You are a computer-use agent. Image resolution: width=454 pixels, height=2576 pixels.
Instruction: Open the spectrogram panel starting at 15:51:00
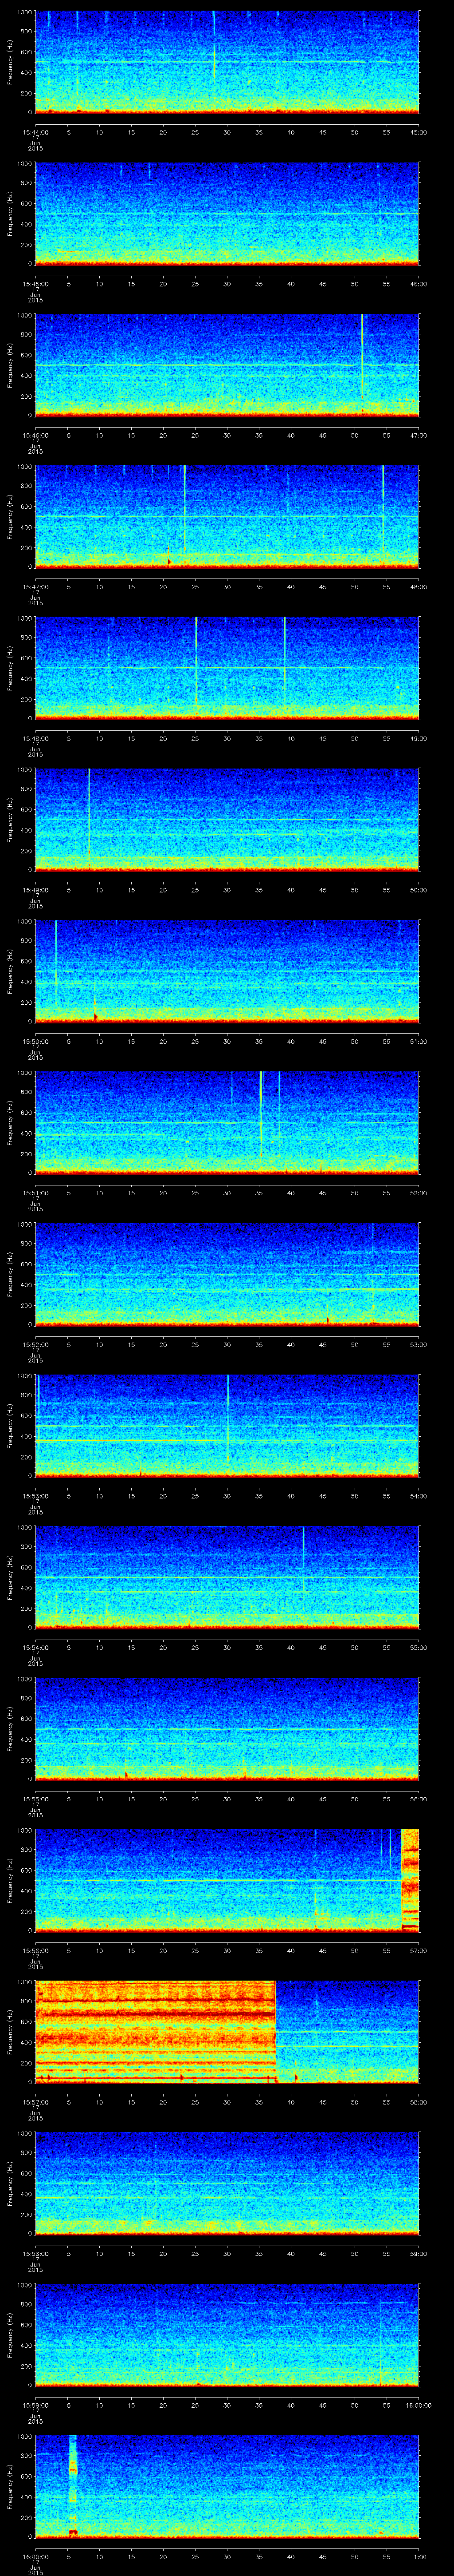pyautogui.click(x=227, y=1122)
